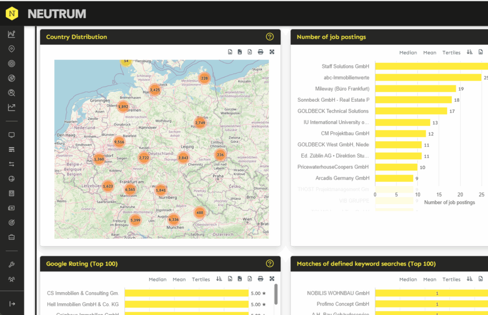The width and height of the screenshot is (488, 315).
Task: Click the 6,336 cluster near München
Action: coord(173,219)
